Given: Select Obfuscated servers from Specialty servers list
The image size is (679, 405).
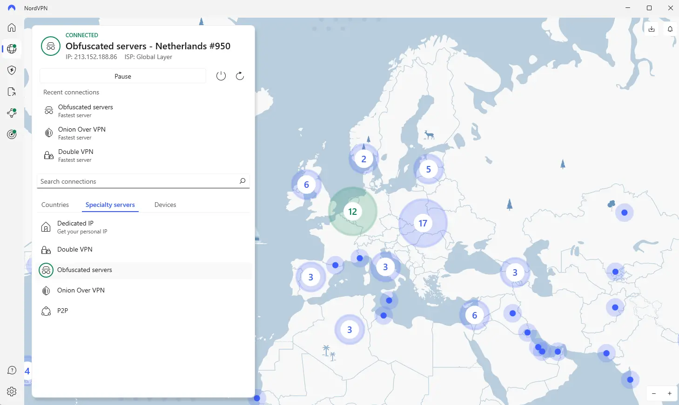Looking at the screenshot, I should tap(84, 270).
